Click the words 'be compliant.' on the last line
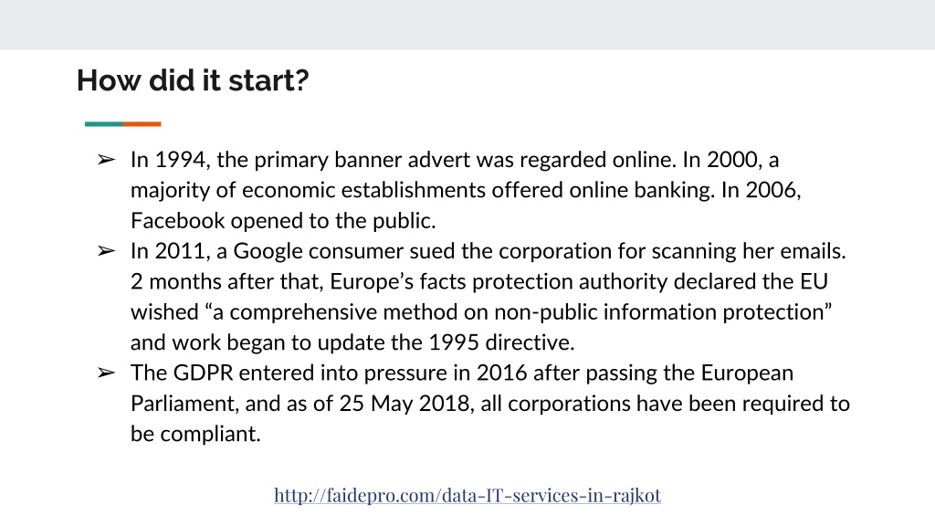Screen dimensions: 935x526 [195, 434]
